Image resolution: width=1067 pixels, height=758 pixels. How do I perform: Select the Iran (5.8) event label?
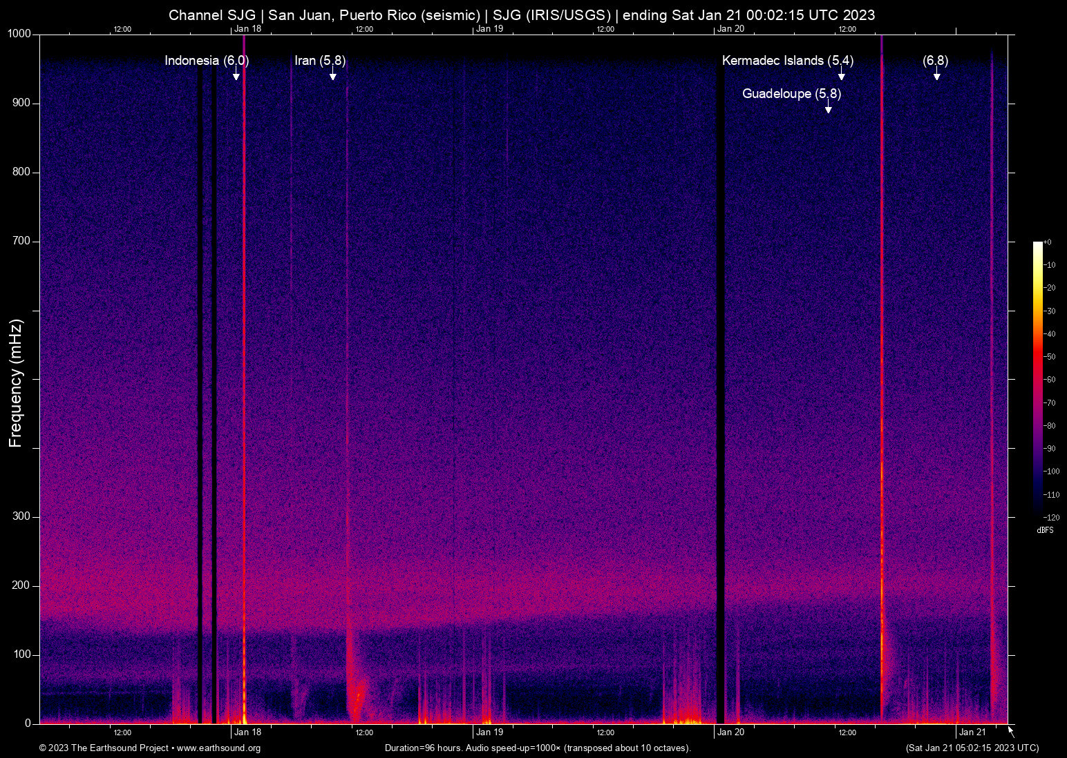pos(320,61)
